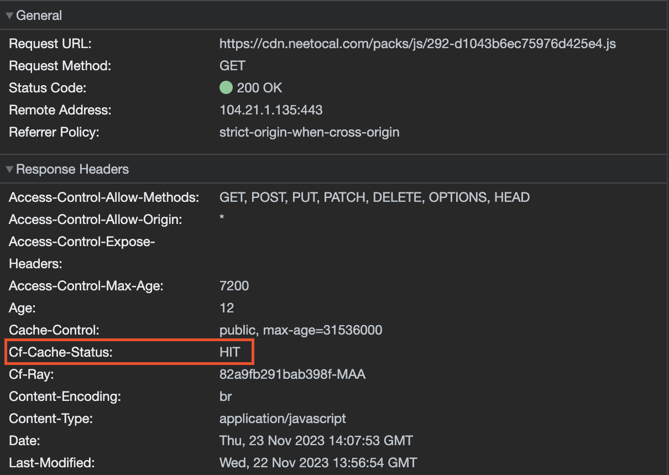Click the Cache-Control header value
This screenshot has height=475, width=669.
[x=301, y=330]
